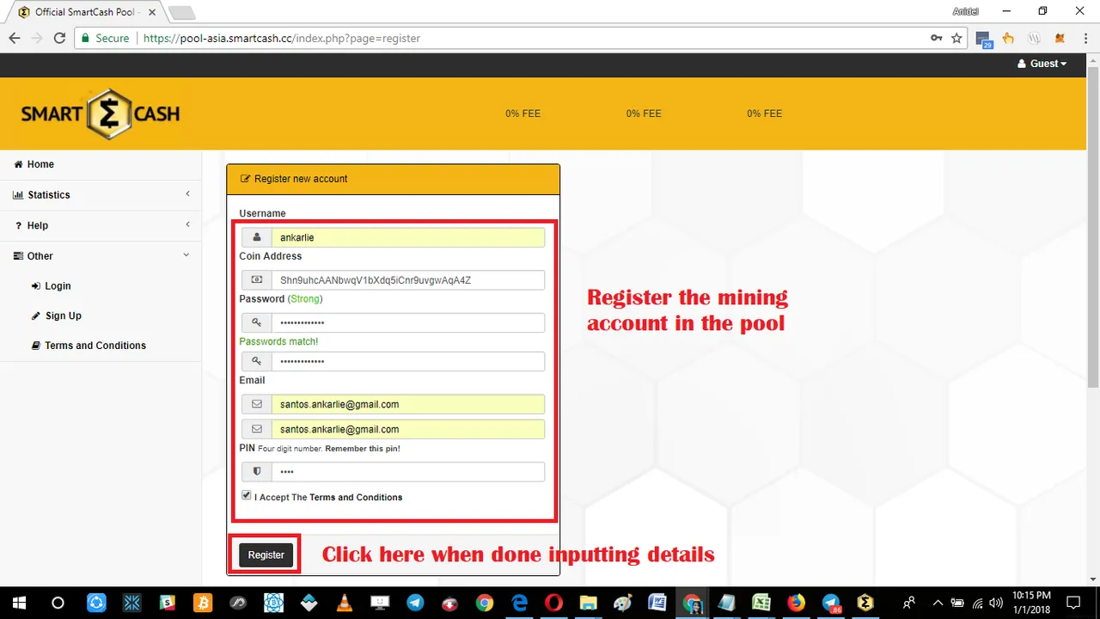
Task: Open the SmartCash wallet in the taskbar
Action: click(865, 603)
